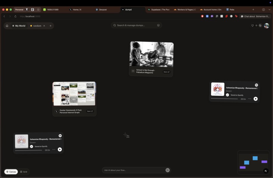
Task: Click the album cover on right music card
Action: pyautogui.click(x=218, y=89)
